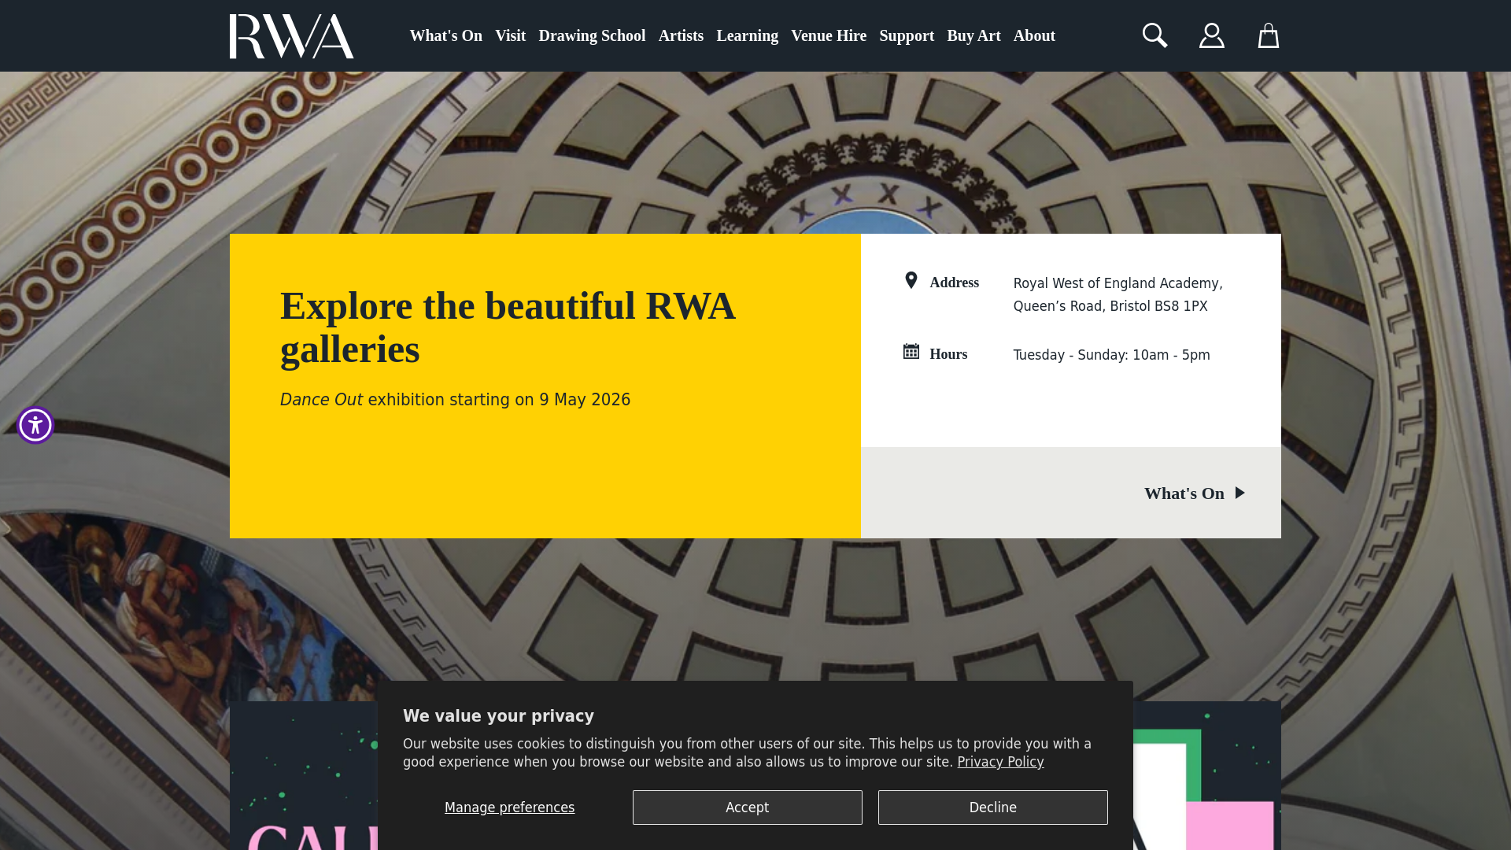This screenshot has width=1511, height=850.
Task: Open the Support menu
Action: (907, 35)
